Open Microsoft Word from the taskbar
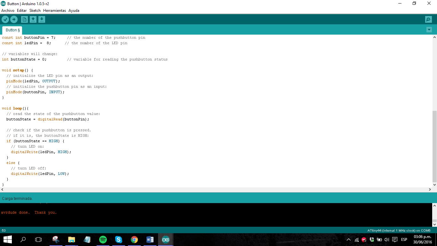437x246 pixels. tap(150, 240)
